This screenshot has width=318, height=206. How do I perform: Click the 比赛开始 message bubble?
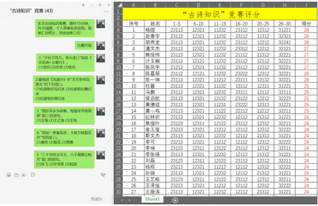point(85,45)
